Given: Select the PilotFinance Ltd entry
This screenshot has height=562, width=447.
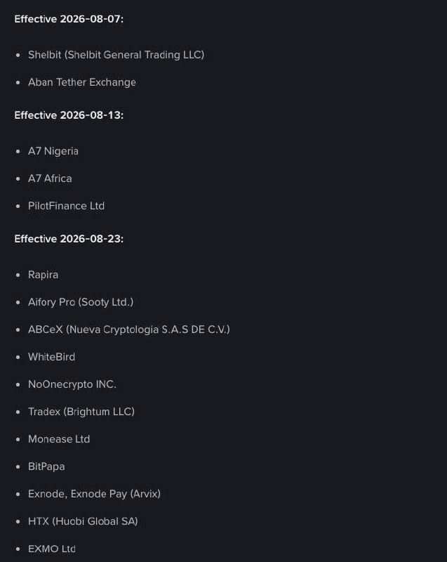Looking at the screenshot, I should pos(66,206).
